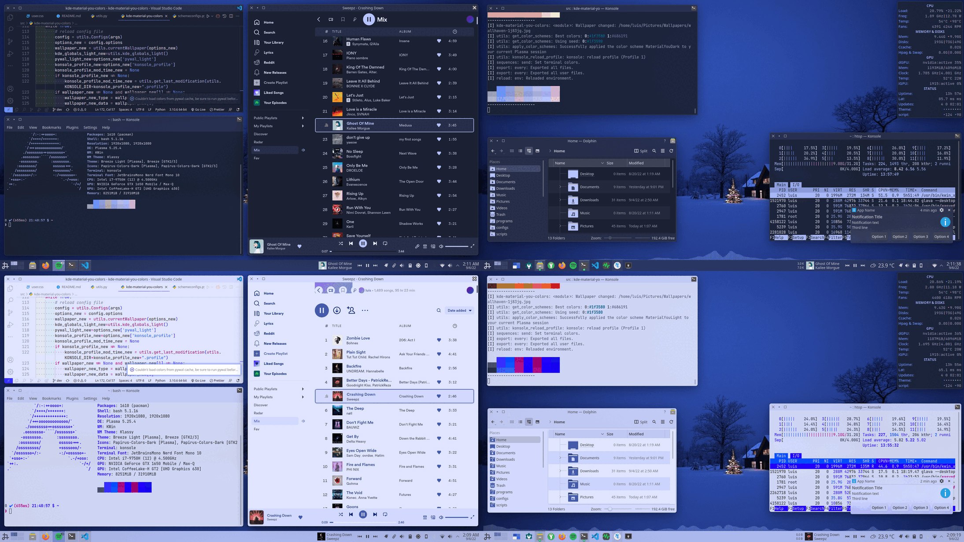Click Option 3 in the notification popup
Image resolution: width=964 pixels, height=542 pixels.
[920, 236]
